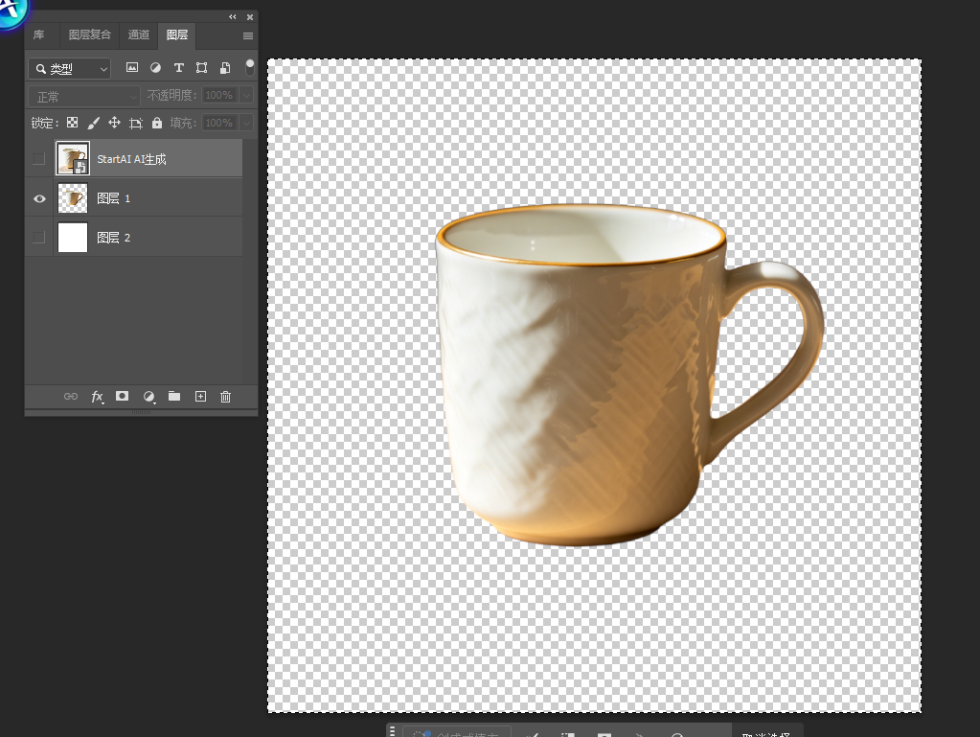Image resolution: width=980 pixels, height=737 pixels.
Task: Add a layer mask
Action: 122,397
